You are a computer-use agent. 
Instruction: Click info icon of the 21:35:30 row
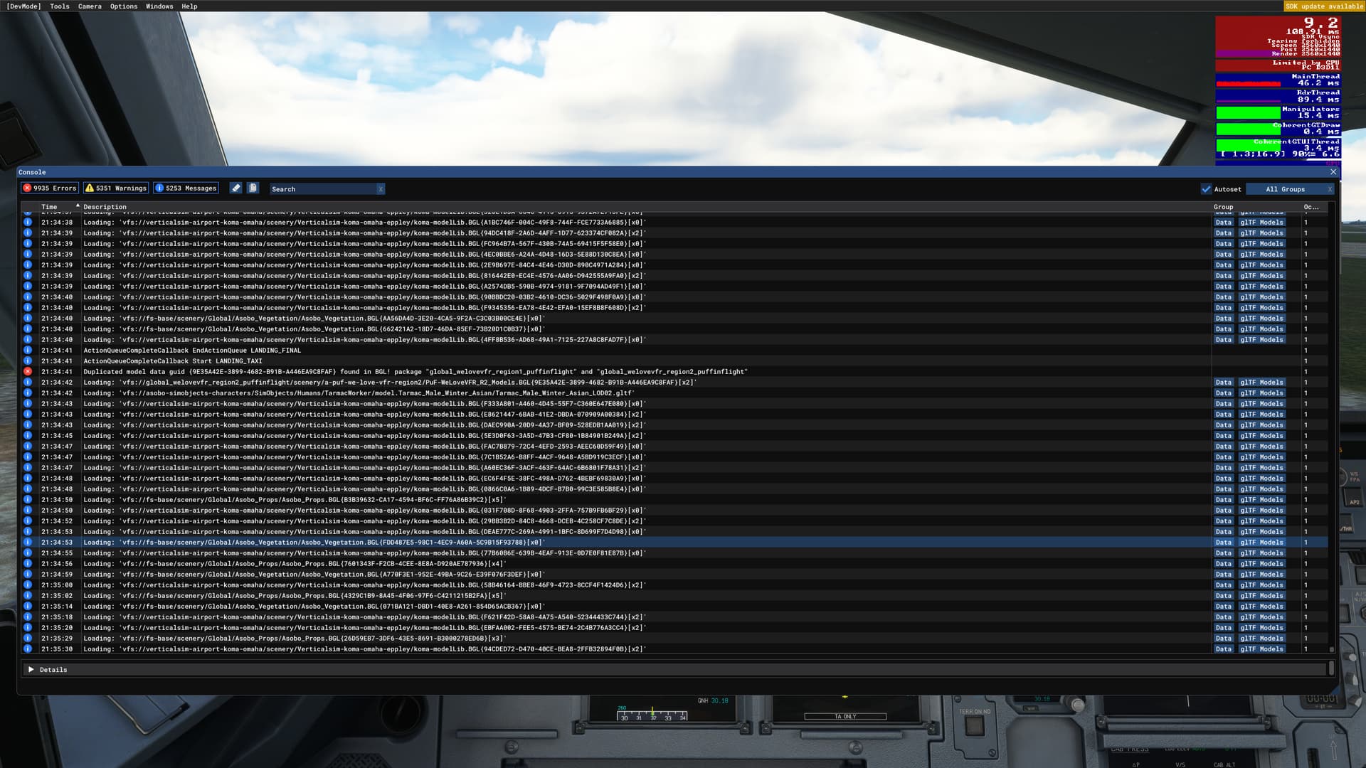coord(28,649)
